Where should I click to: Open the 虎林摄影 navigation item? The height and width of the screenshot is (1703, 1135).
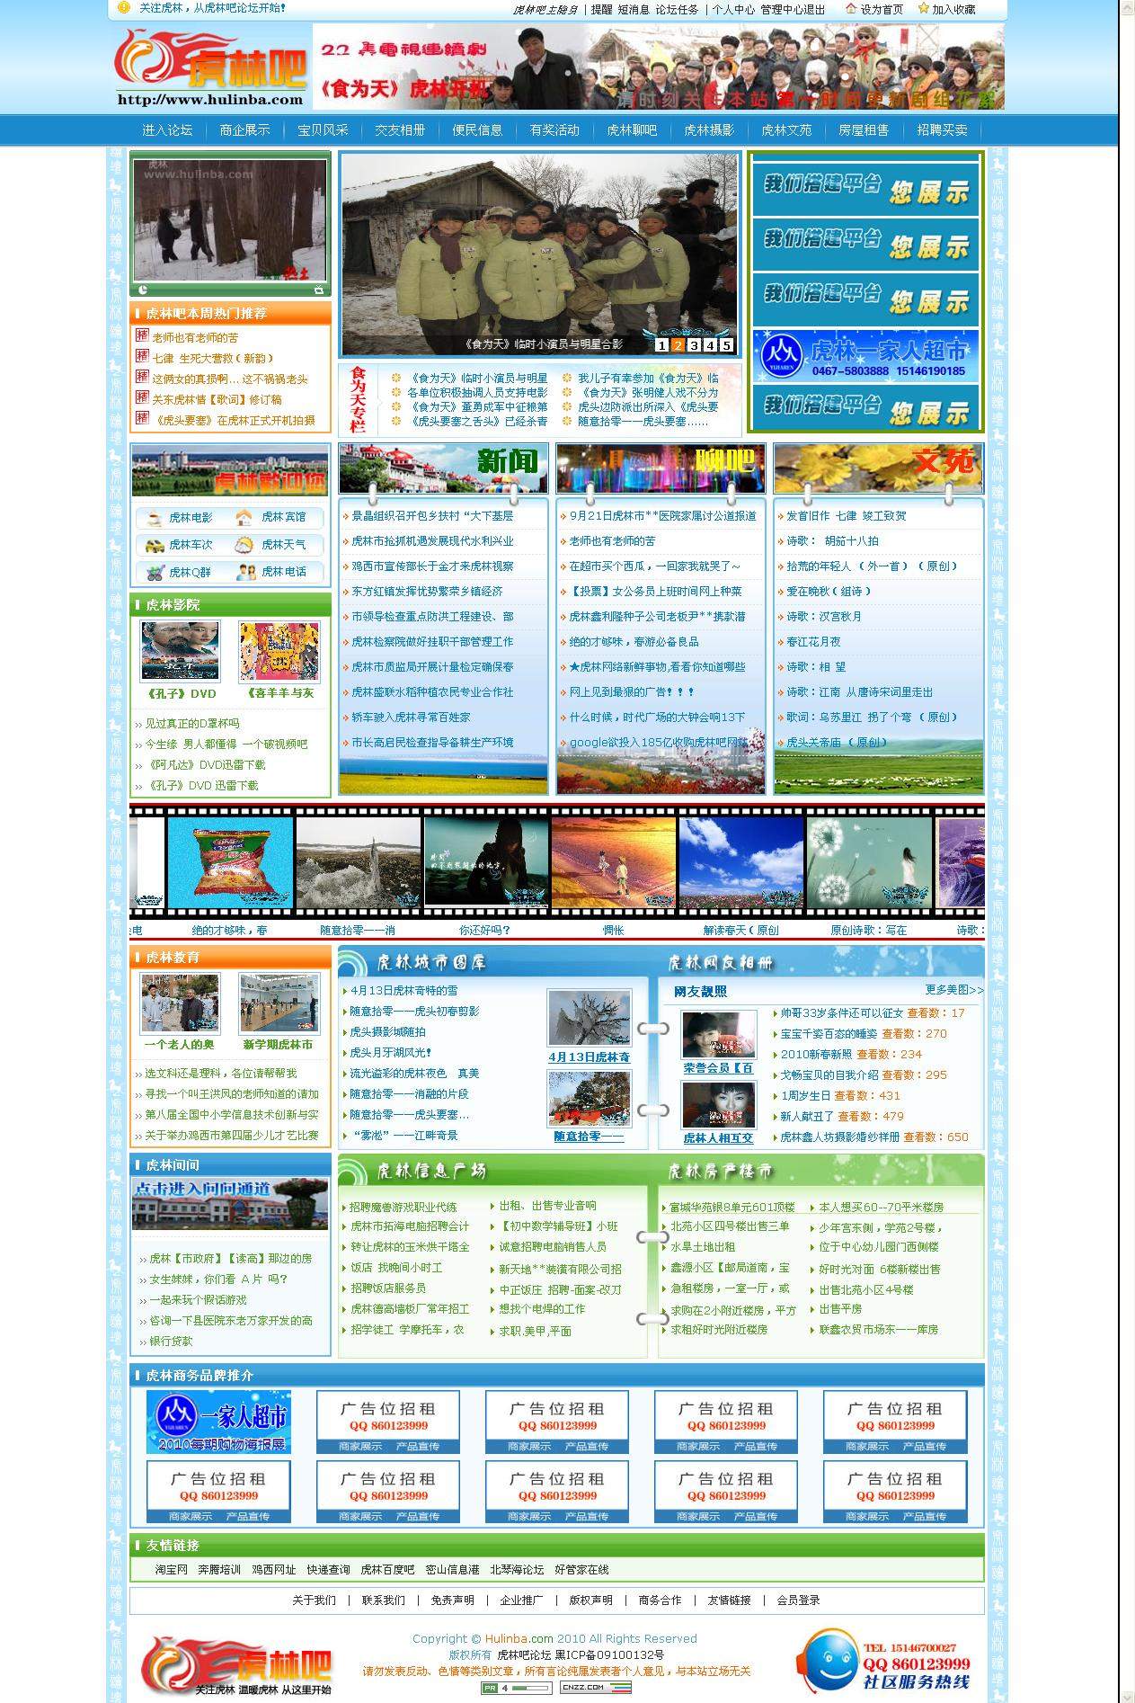click(x=709, y=130)
